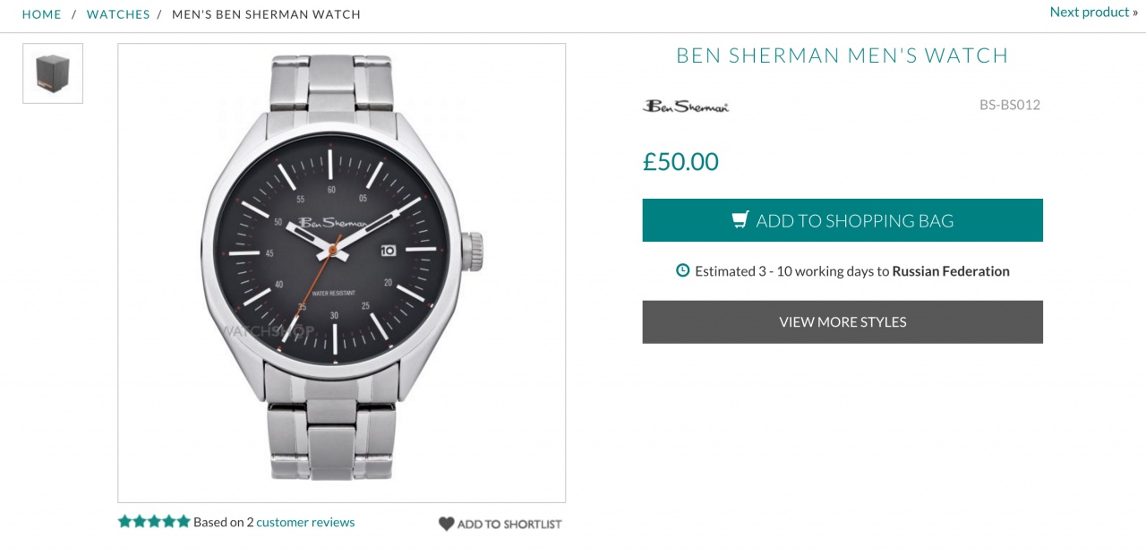1146x555 pixels.
Task: Click the BS-BS012 product code
Action: tap(1009, 105)
